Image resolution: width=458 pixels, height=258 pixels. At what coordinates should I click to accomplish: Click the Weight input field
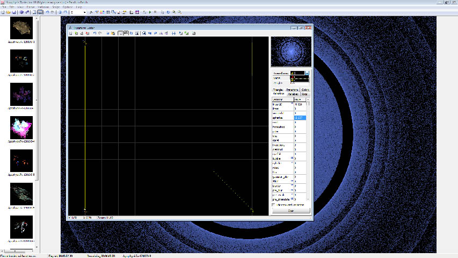[300, 83]
